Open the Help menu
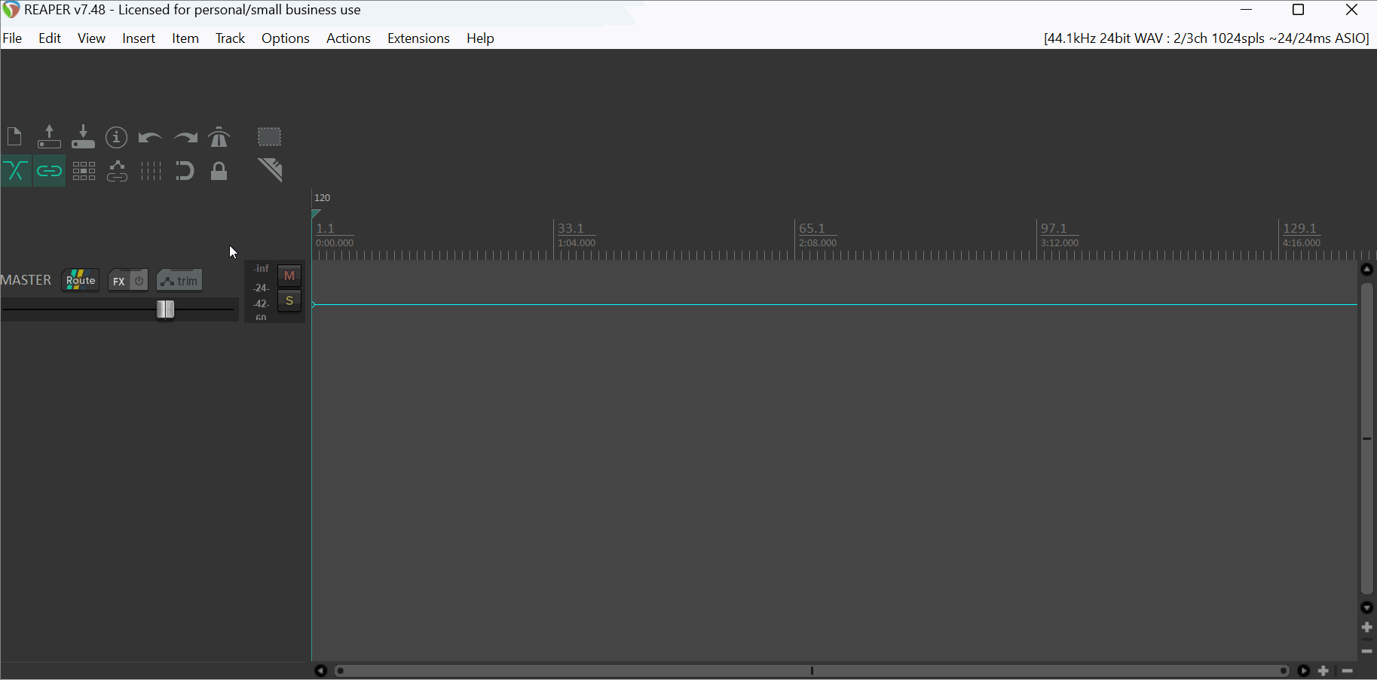 click(x=480, y=38)
